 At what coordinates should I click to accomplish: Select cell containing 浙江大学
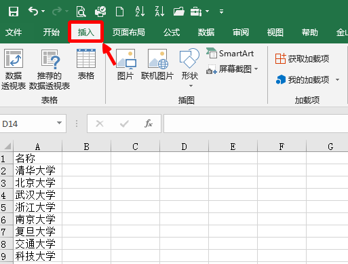click(x=37, y=207)
